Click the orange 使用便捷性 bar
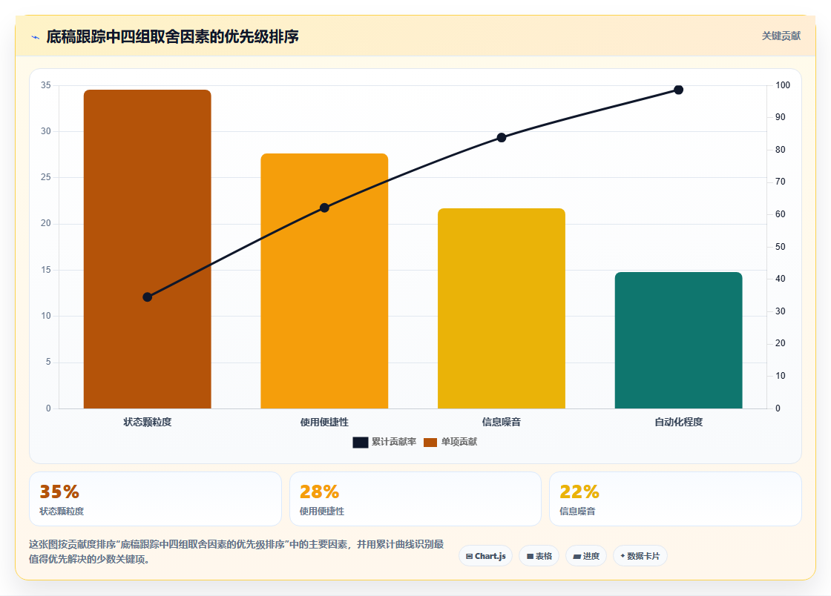Screen dimensions: 831x596 (x=324, y=281)
